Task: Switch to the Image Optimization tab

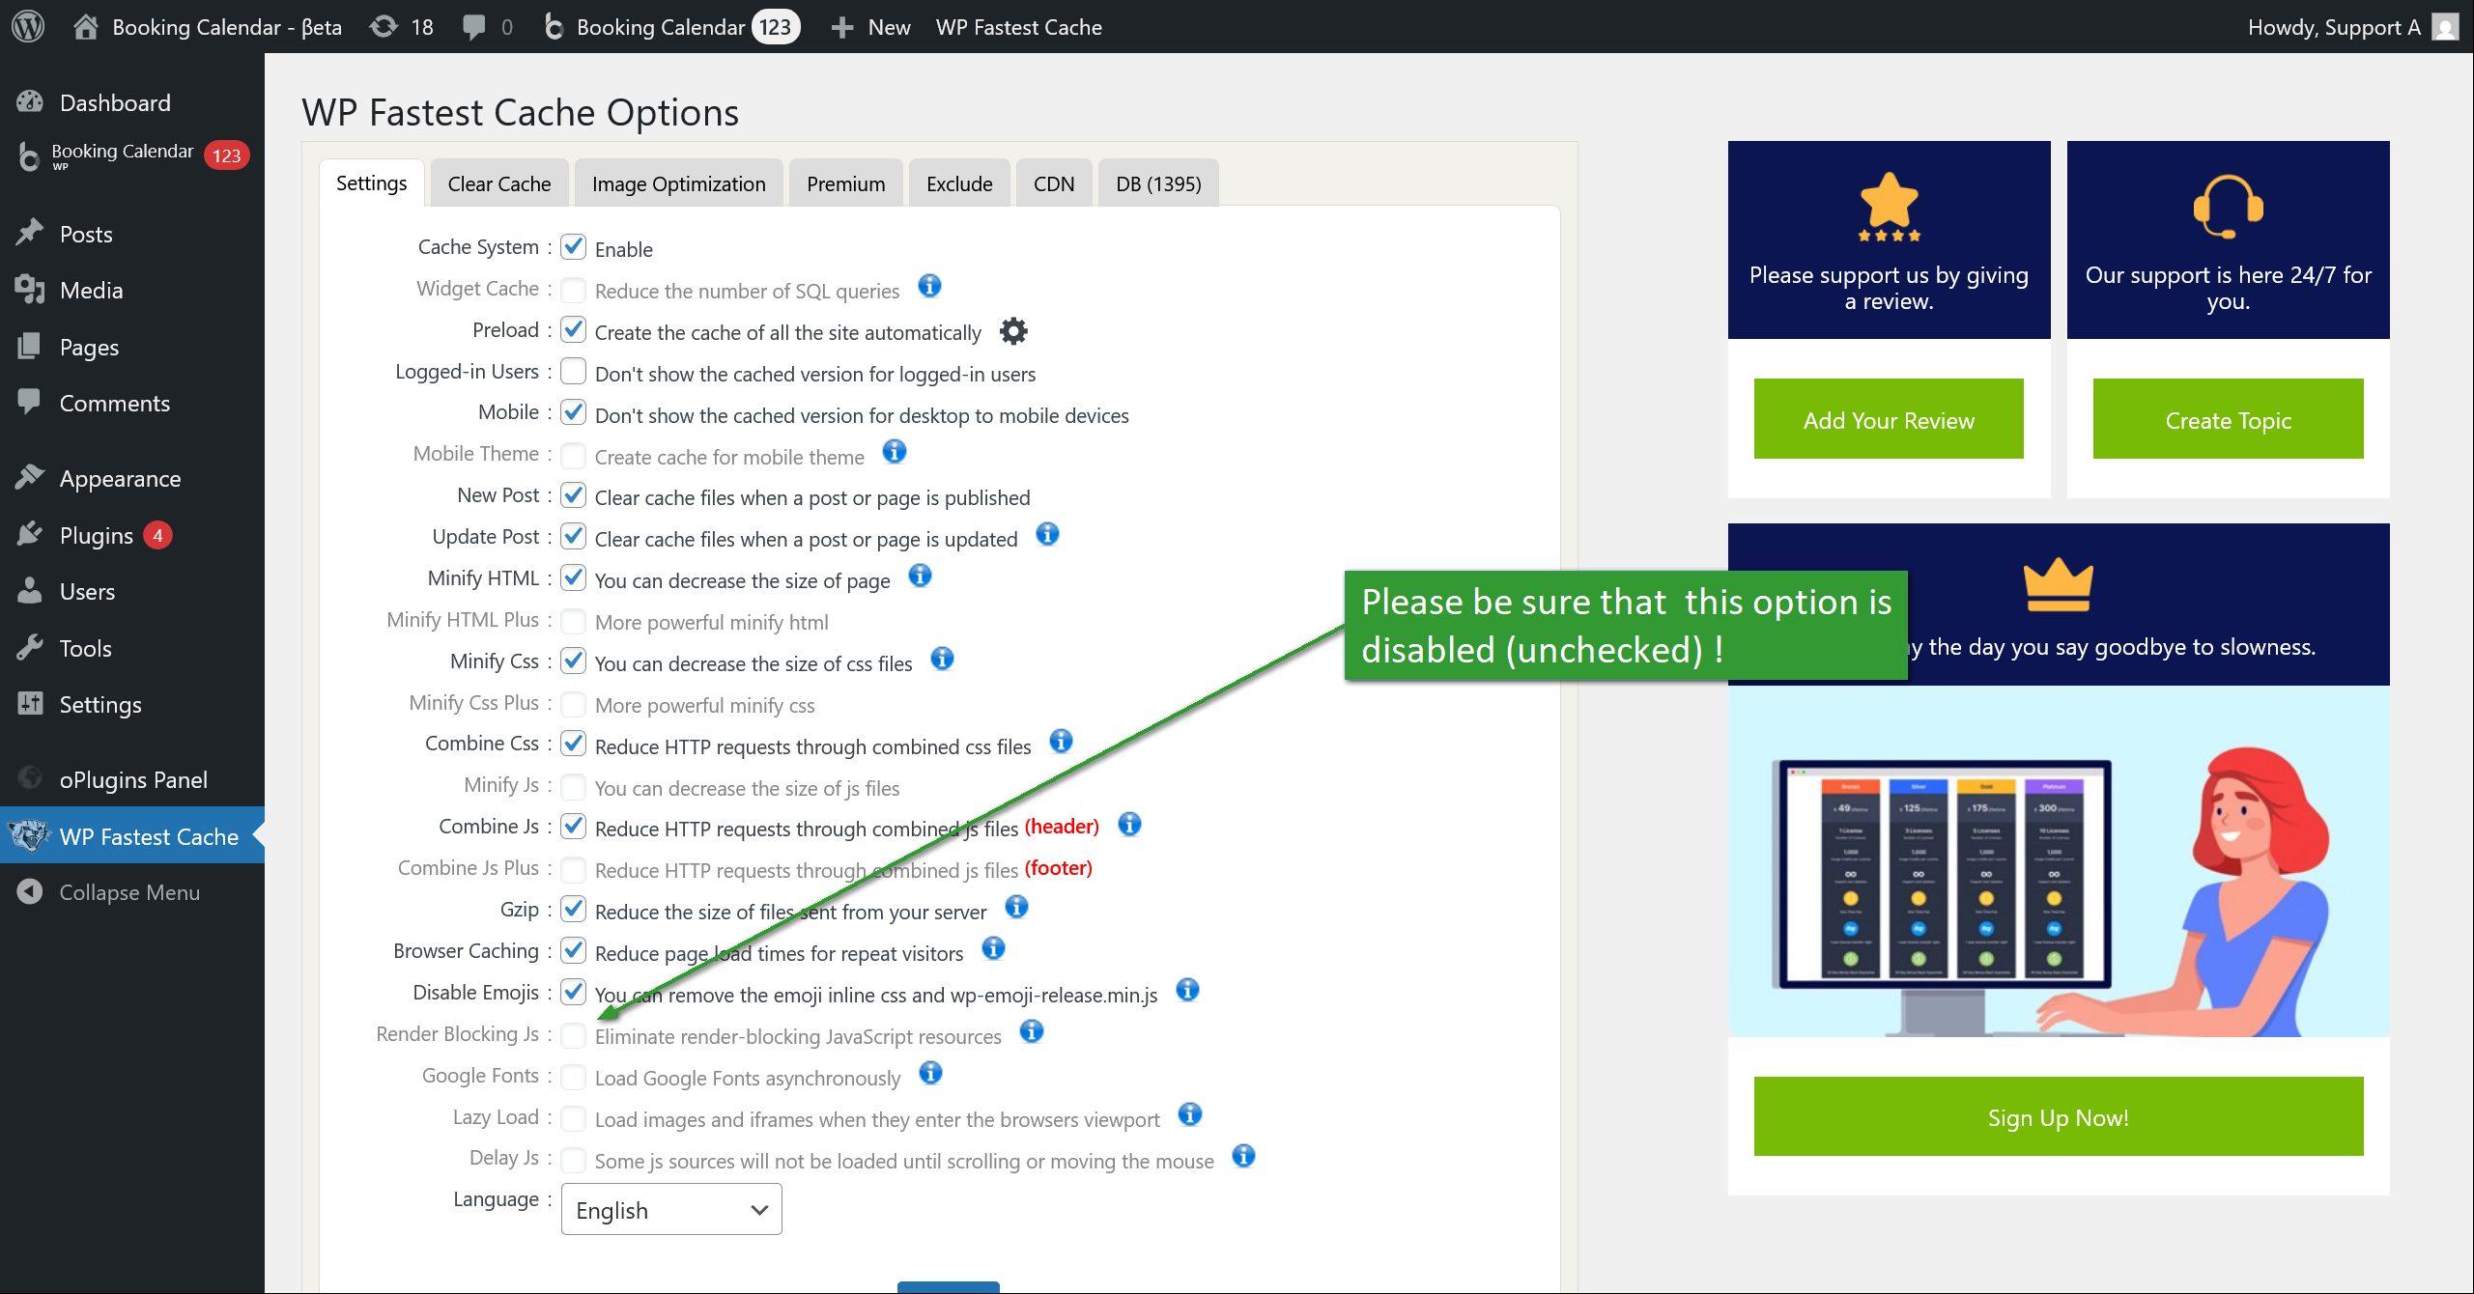Action: [679, 183]
